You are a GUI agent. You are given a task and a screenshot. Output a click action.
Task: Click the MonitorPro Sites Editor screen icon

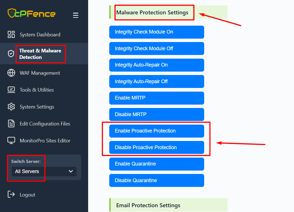(x=11, y=141)
